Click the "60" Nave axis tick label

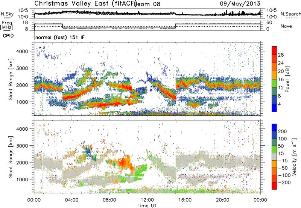pos(269,23)
